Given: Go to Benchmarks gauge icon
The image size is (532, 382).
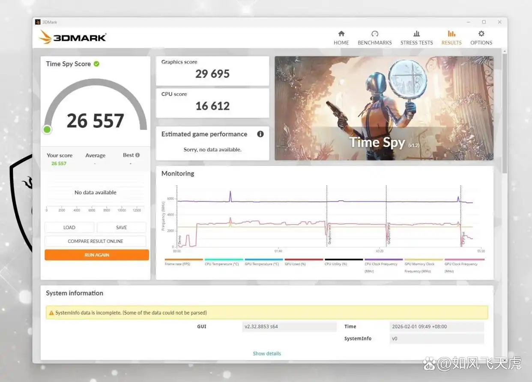Looking at the screenshot, I should click(375, 34).
